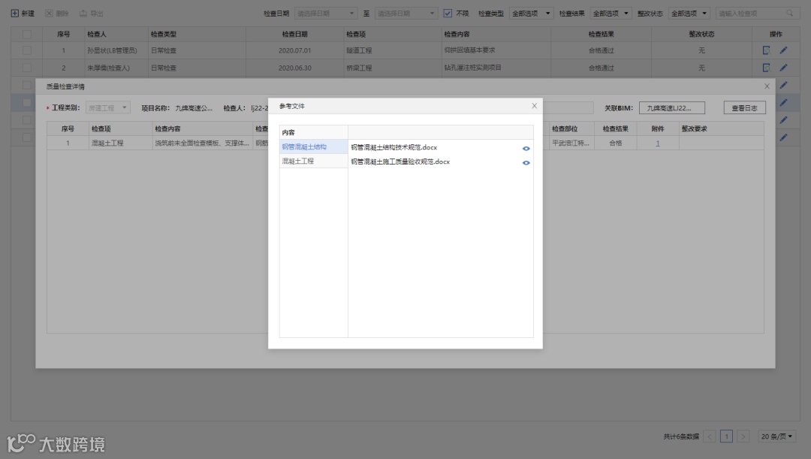Click edit pencil for 孙显伏 row
Viewport: 811px width, 459px height.
tap(783, 50)
